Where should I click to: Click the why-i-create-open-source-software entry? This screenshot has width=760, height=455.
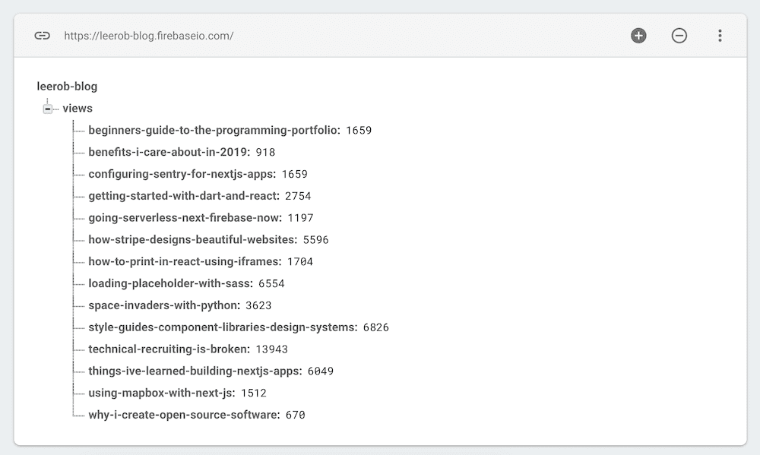click(x=185, y=415)
